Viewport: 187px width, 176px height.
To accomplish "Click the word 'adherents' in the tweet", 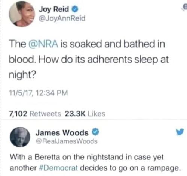I will coord(109,59).
